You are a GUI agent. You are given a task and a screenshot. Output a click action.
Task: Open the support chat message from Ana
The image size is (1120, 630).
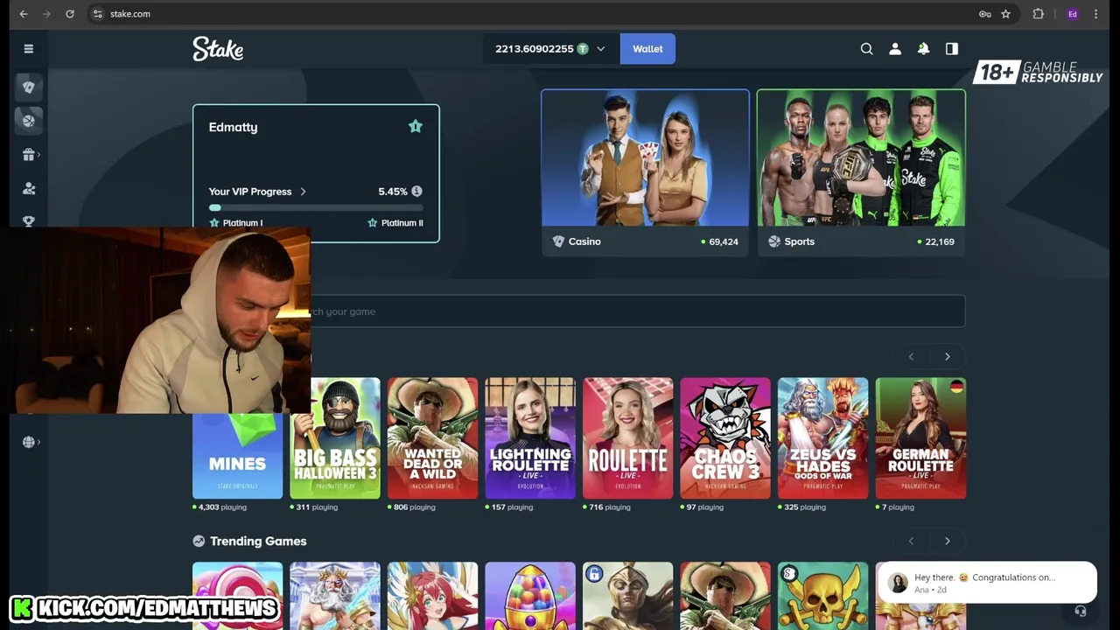tap(987, 583)
